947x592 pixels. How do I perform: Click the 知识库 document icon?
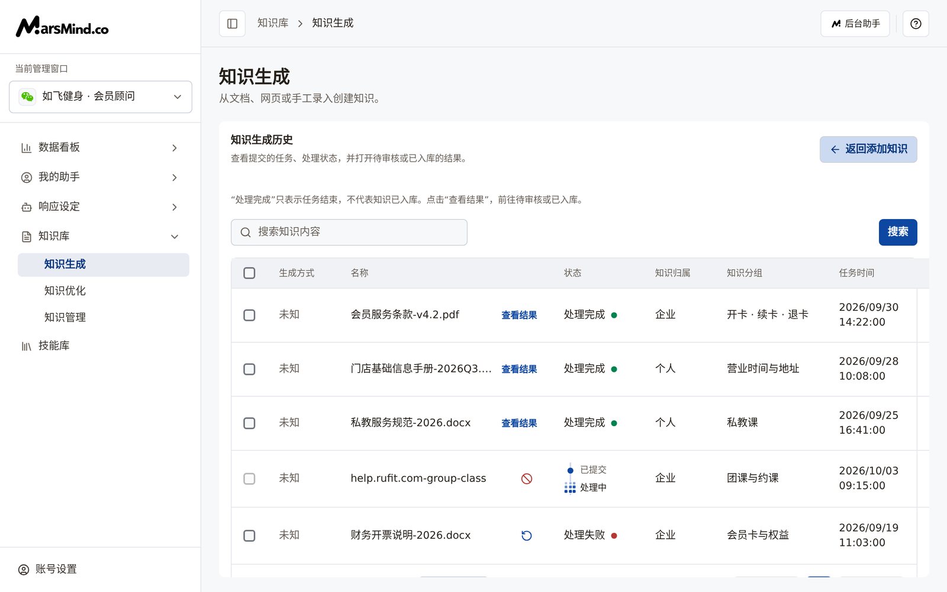click(x=27, y=236)
